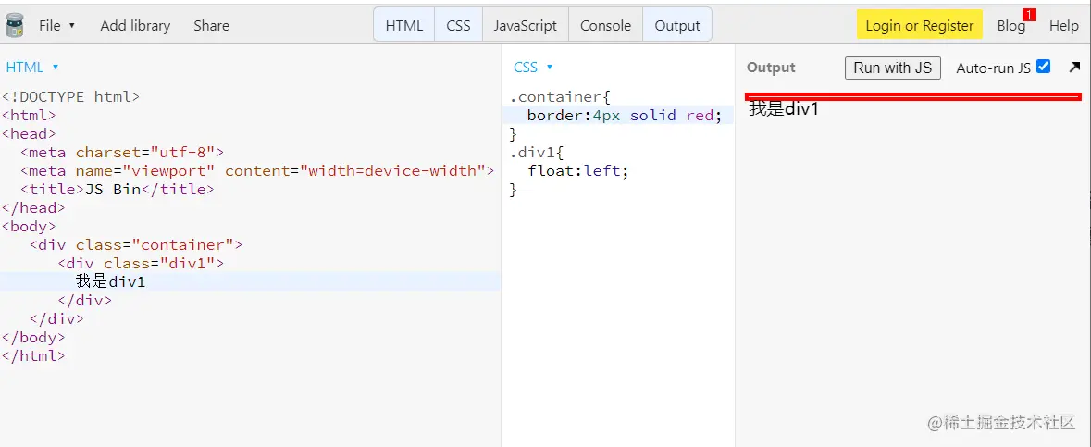Click the Run with JS button
Viewport: 1091px width, 447px height.
892,68
